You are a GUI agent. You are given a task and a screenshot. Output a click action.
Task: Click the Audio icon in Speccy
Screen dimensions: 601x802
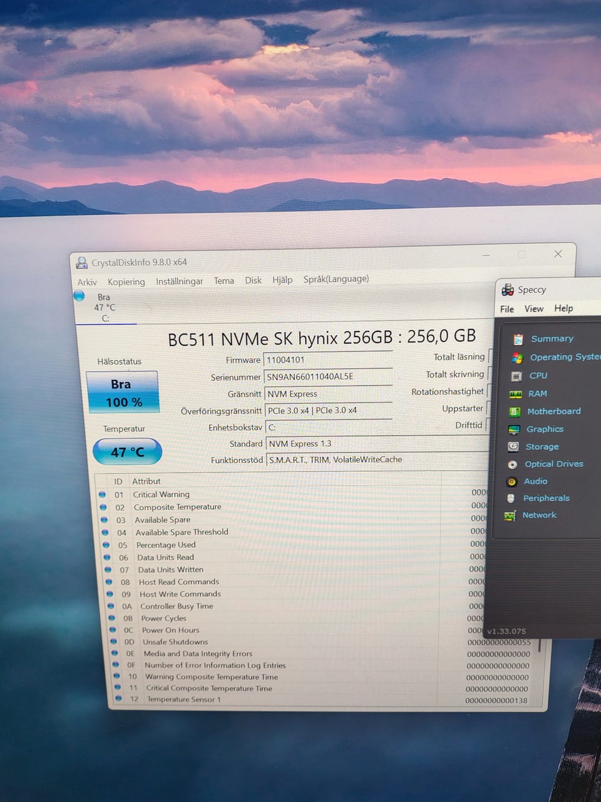coord(511,481)
